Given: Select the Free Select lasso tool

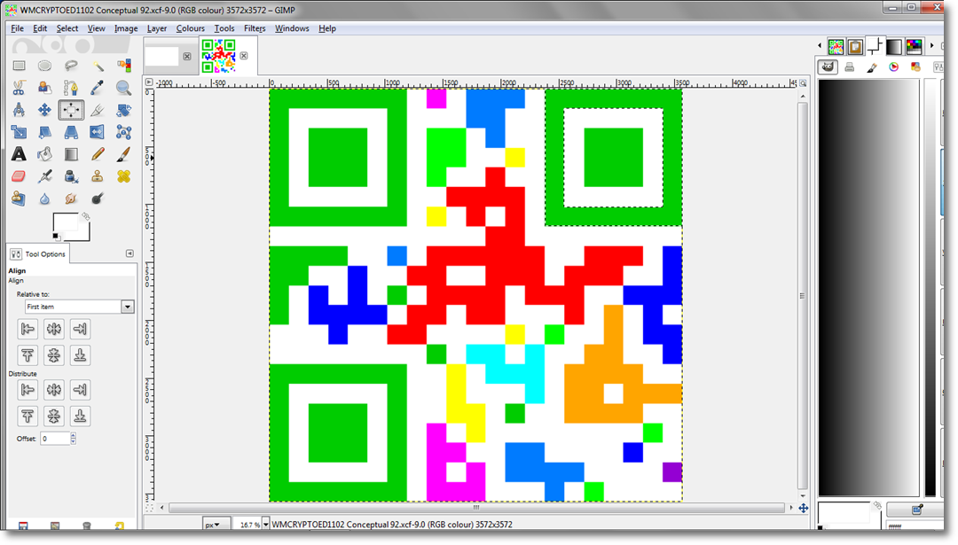Looking at the screenshot, I should tap(71, 66).
